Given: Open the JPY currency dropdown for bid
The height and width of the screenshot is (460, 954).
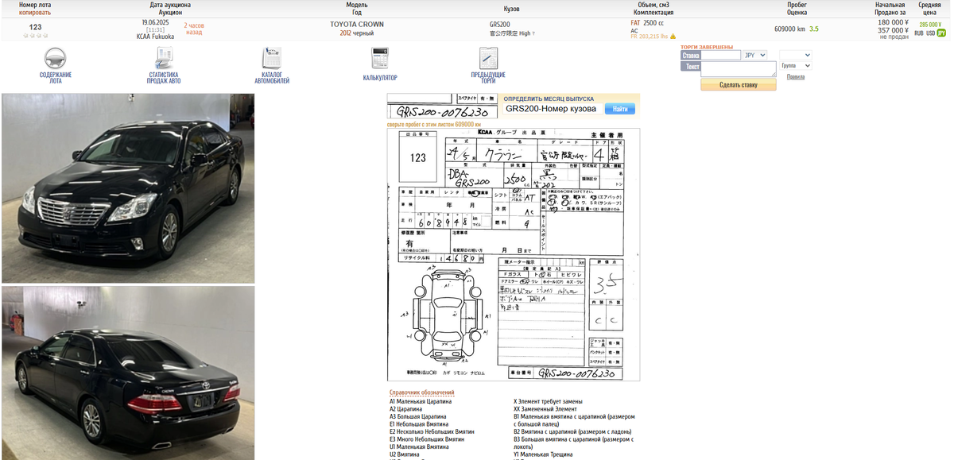Looking at the screenshot, I should (754, 56).
